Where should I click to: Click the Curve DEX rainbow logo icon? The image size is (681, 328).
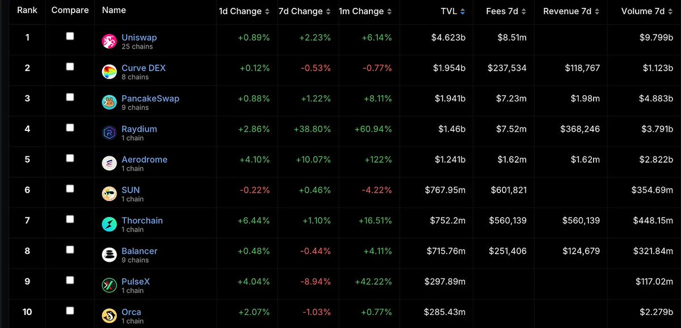tap(110, 72)
